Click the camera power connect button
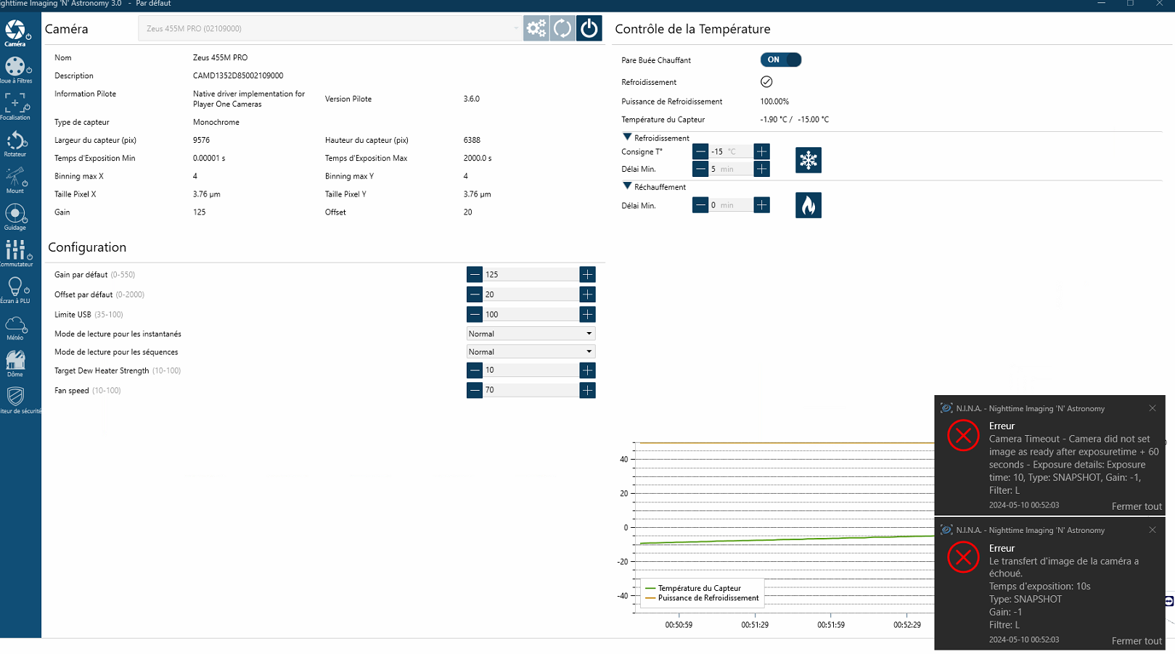Image resolution: width=1175 pixels, height=654 pixels. (589, 29)
